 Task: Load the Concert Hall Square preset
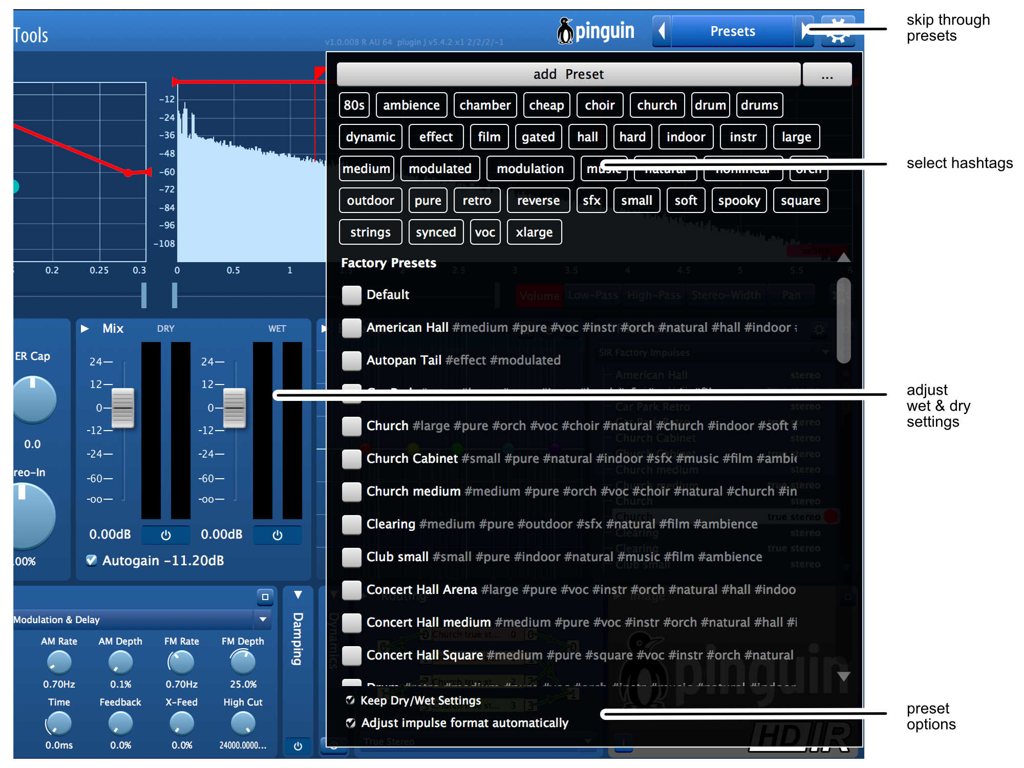point(568,655)
